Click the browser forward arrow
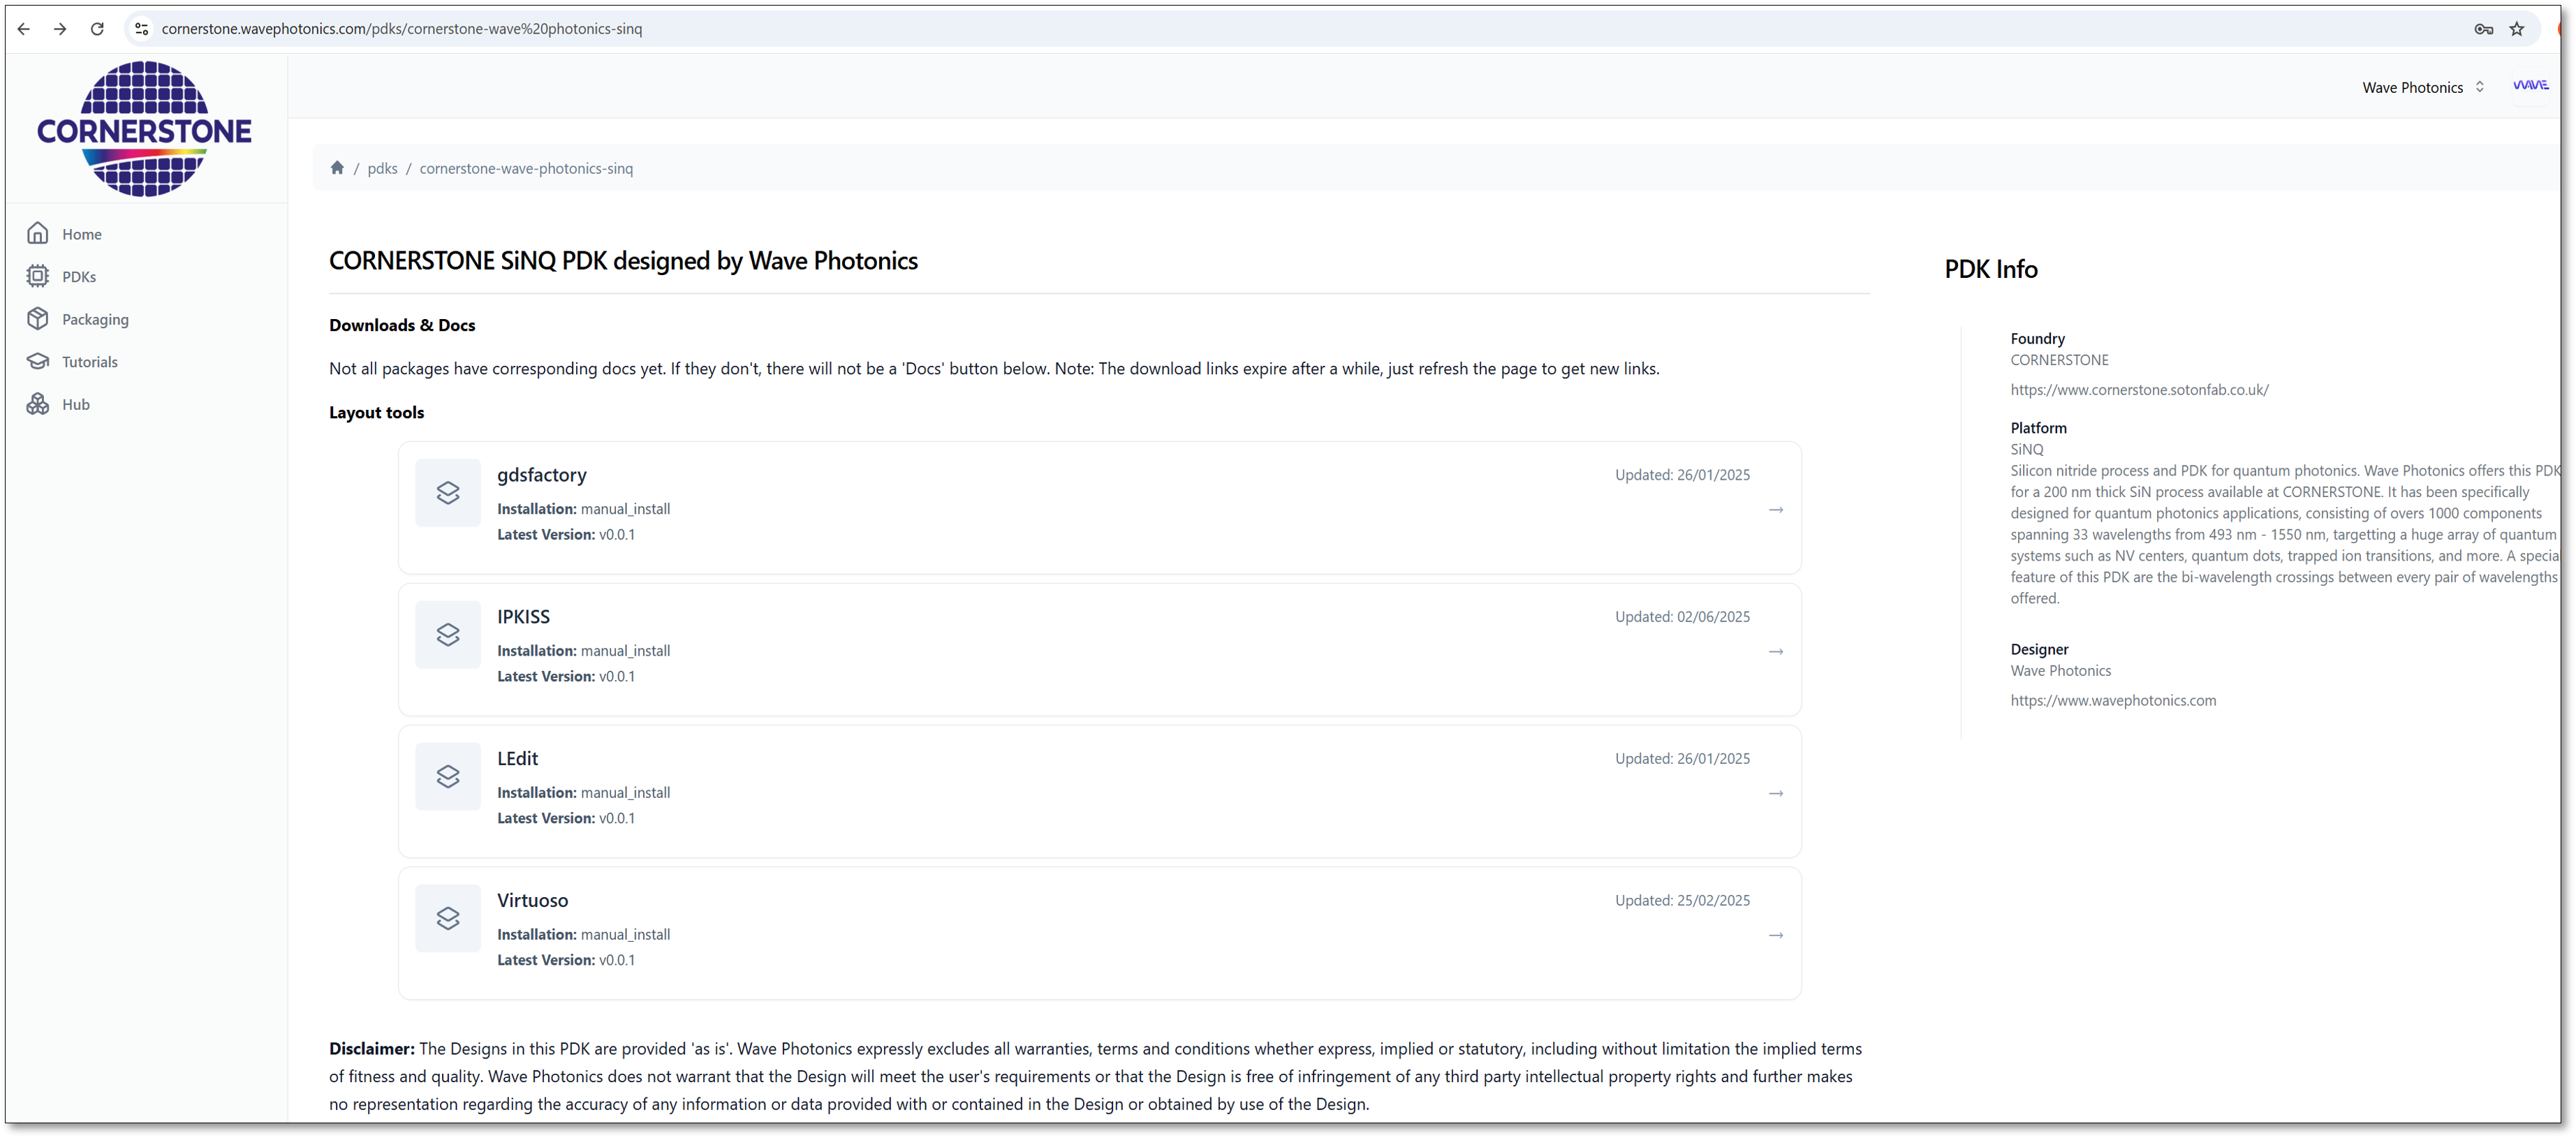This screenshot has width=2576, height=1138. pyautogui.click(x=60, y=29)
